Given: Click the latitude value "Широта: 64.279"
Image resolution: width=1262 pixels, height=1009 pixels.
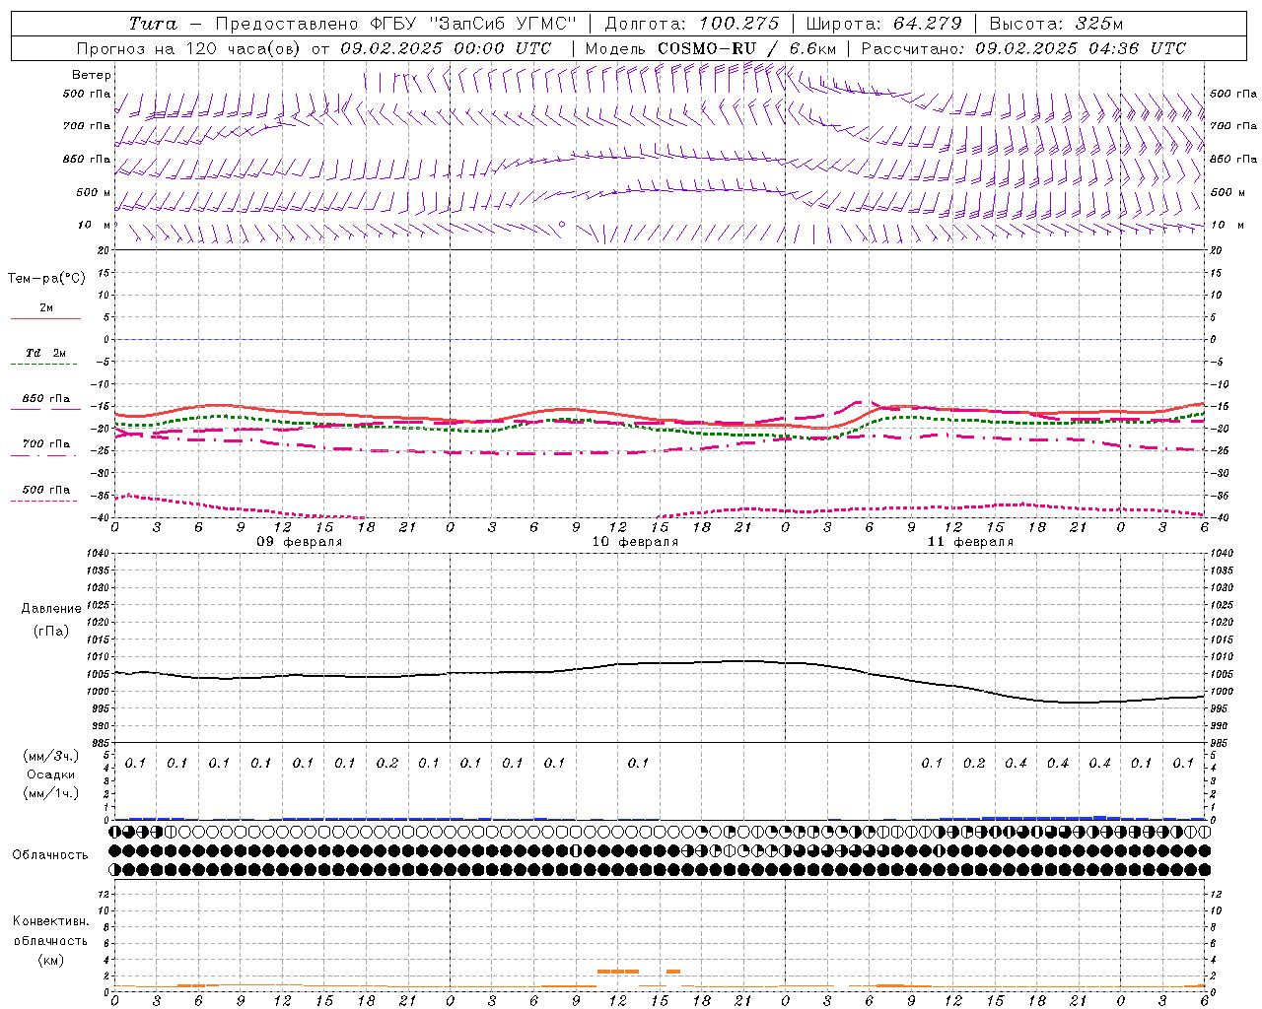Looking at the screenshot, I should (x=884, y=24).
